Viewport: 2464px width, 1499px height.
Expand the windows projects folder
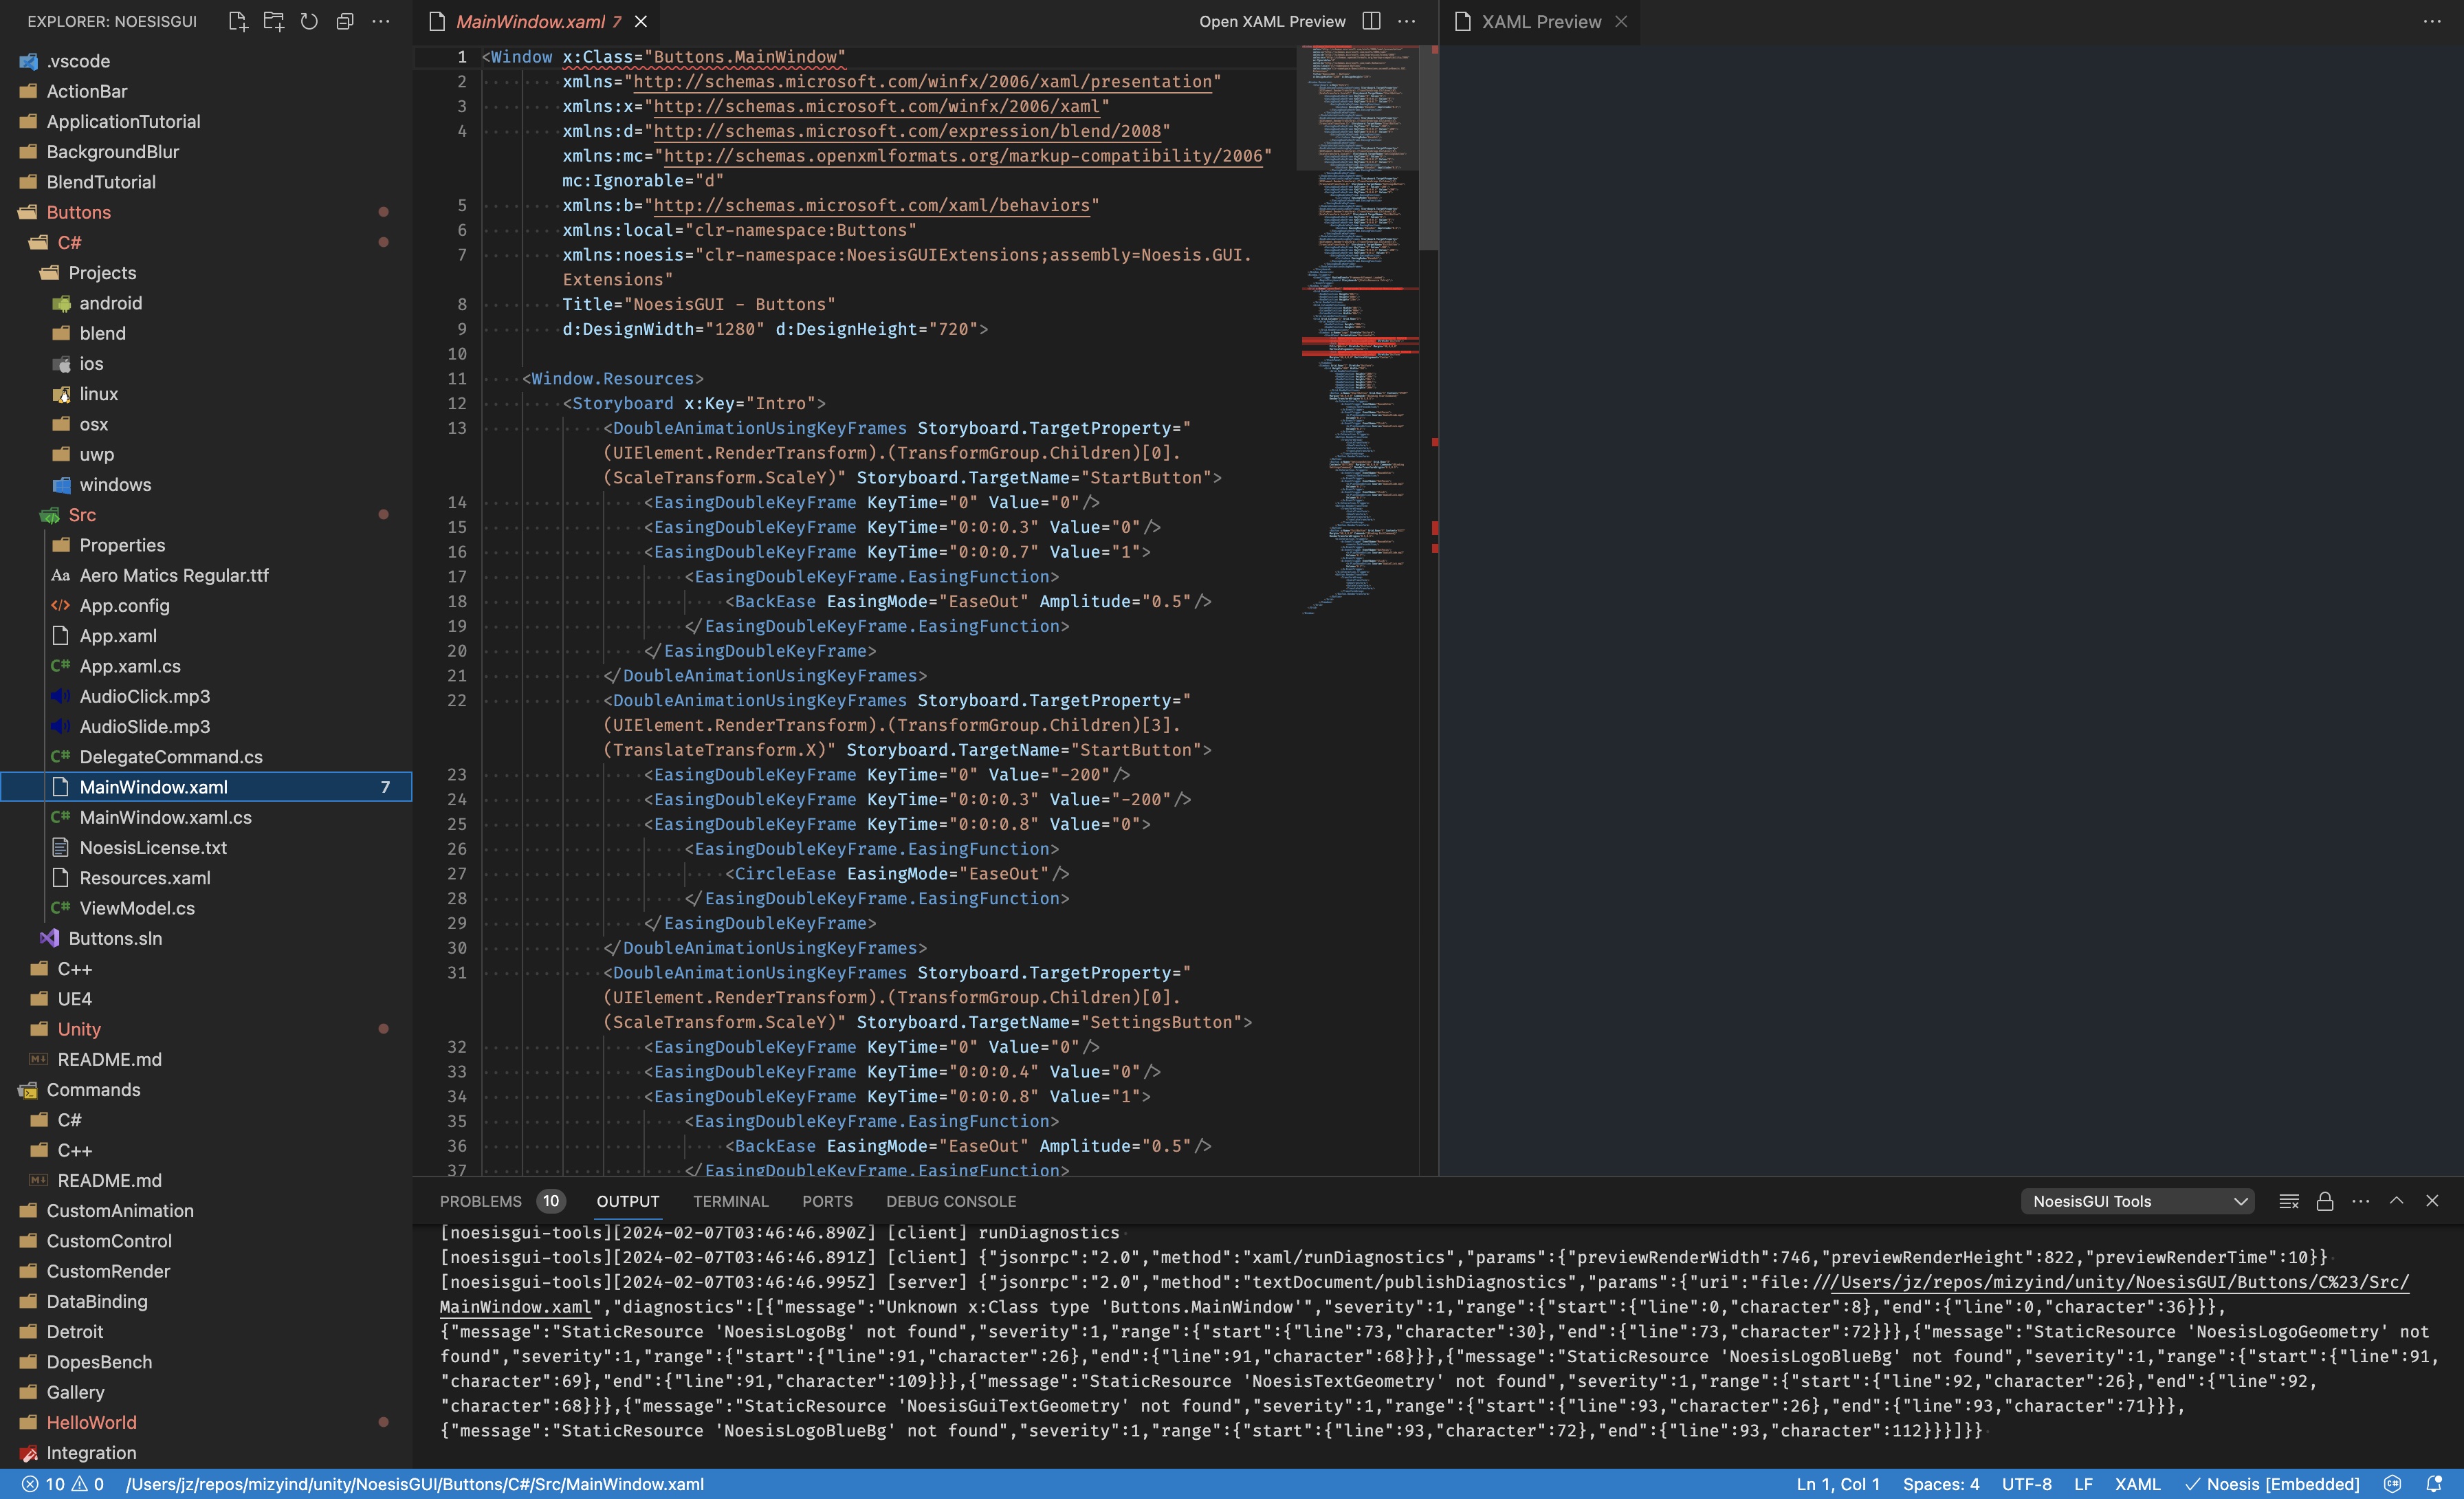tap(206, 485)
